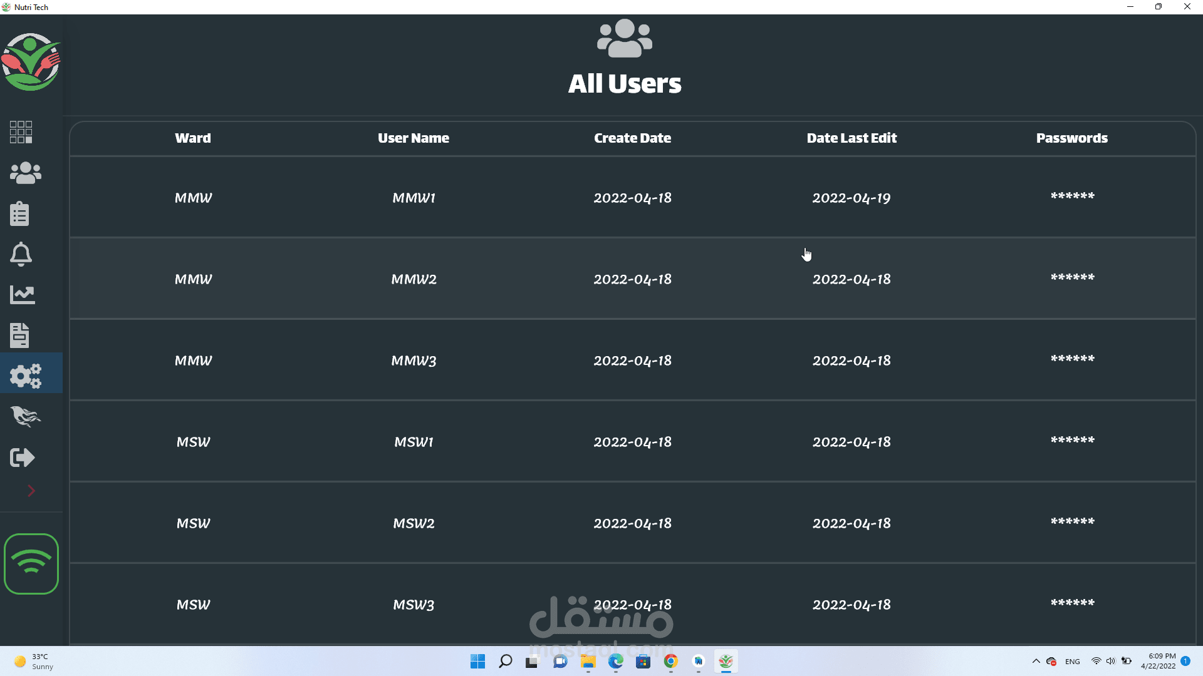Reveal password for user MMW2

pyautogui.click(x=1072, y=278)
